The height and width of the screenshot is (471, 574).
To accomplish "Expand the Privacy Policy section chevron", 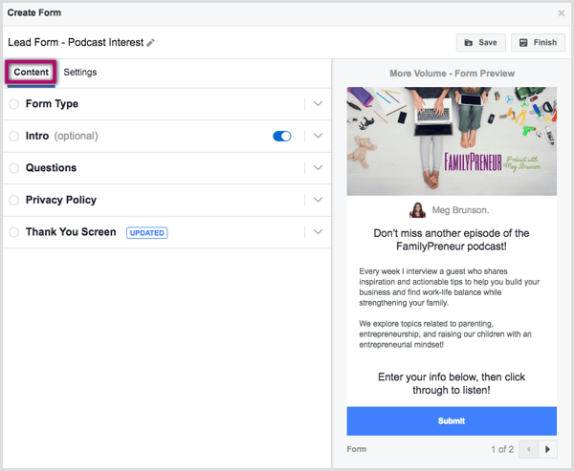I will [318, 200].
